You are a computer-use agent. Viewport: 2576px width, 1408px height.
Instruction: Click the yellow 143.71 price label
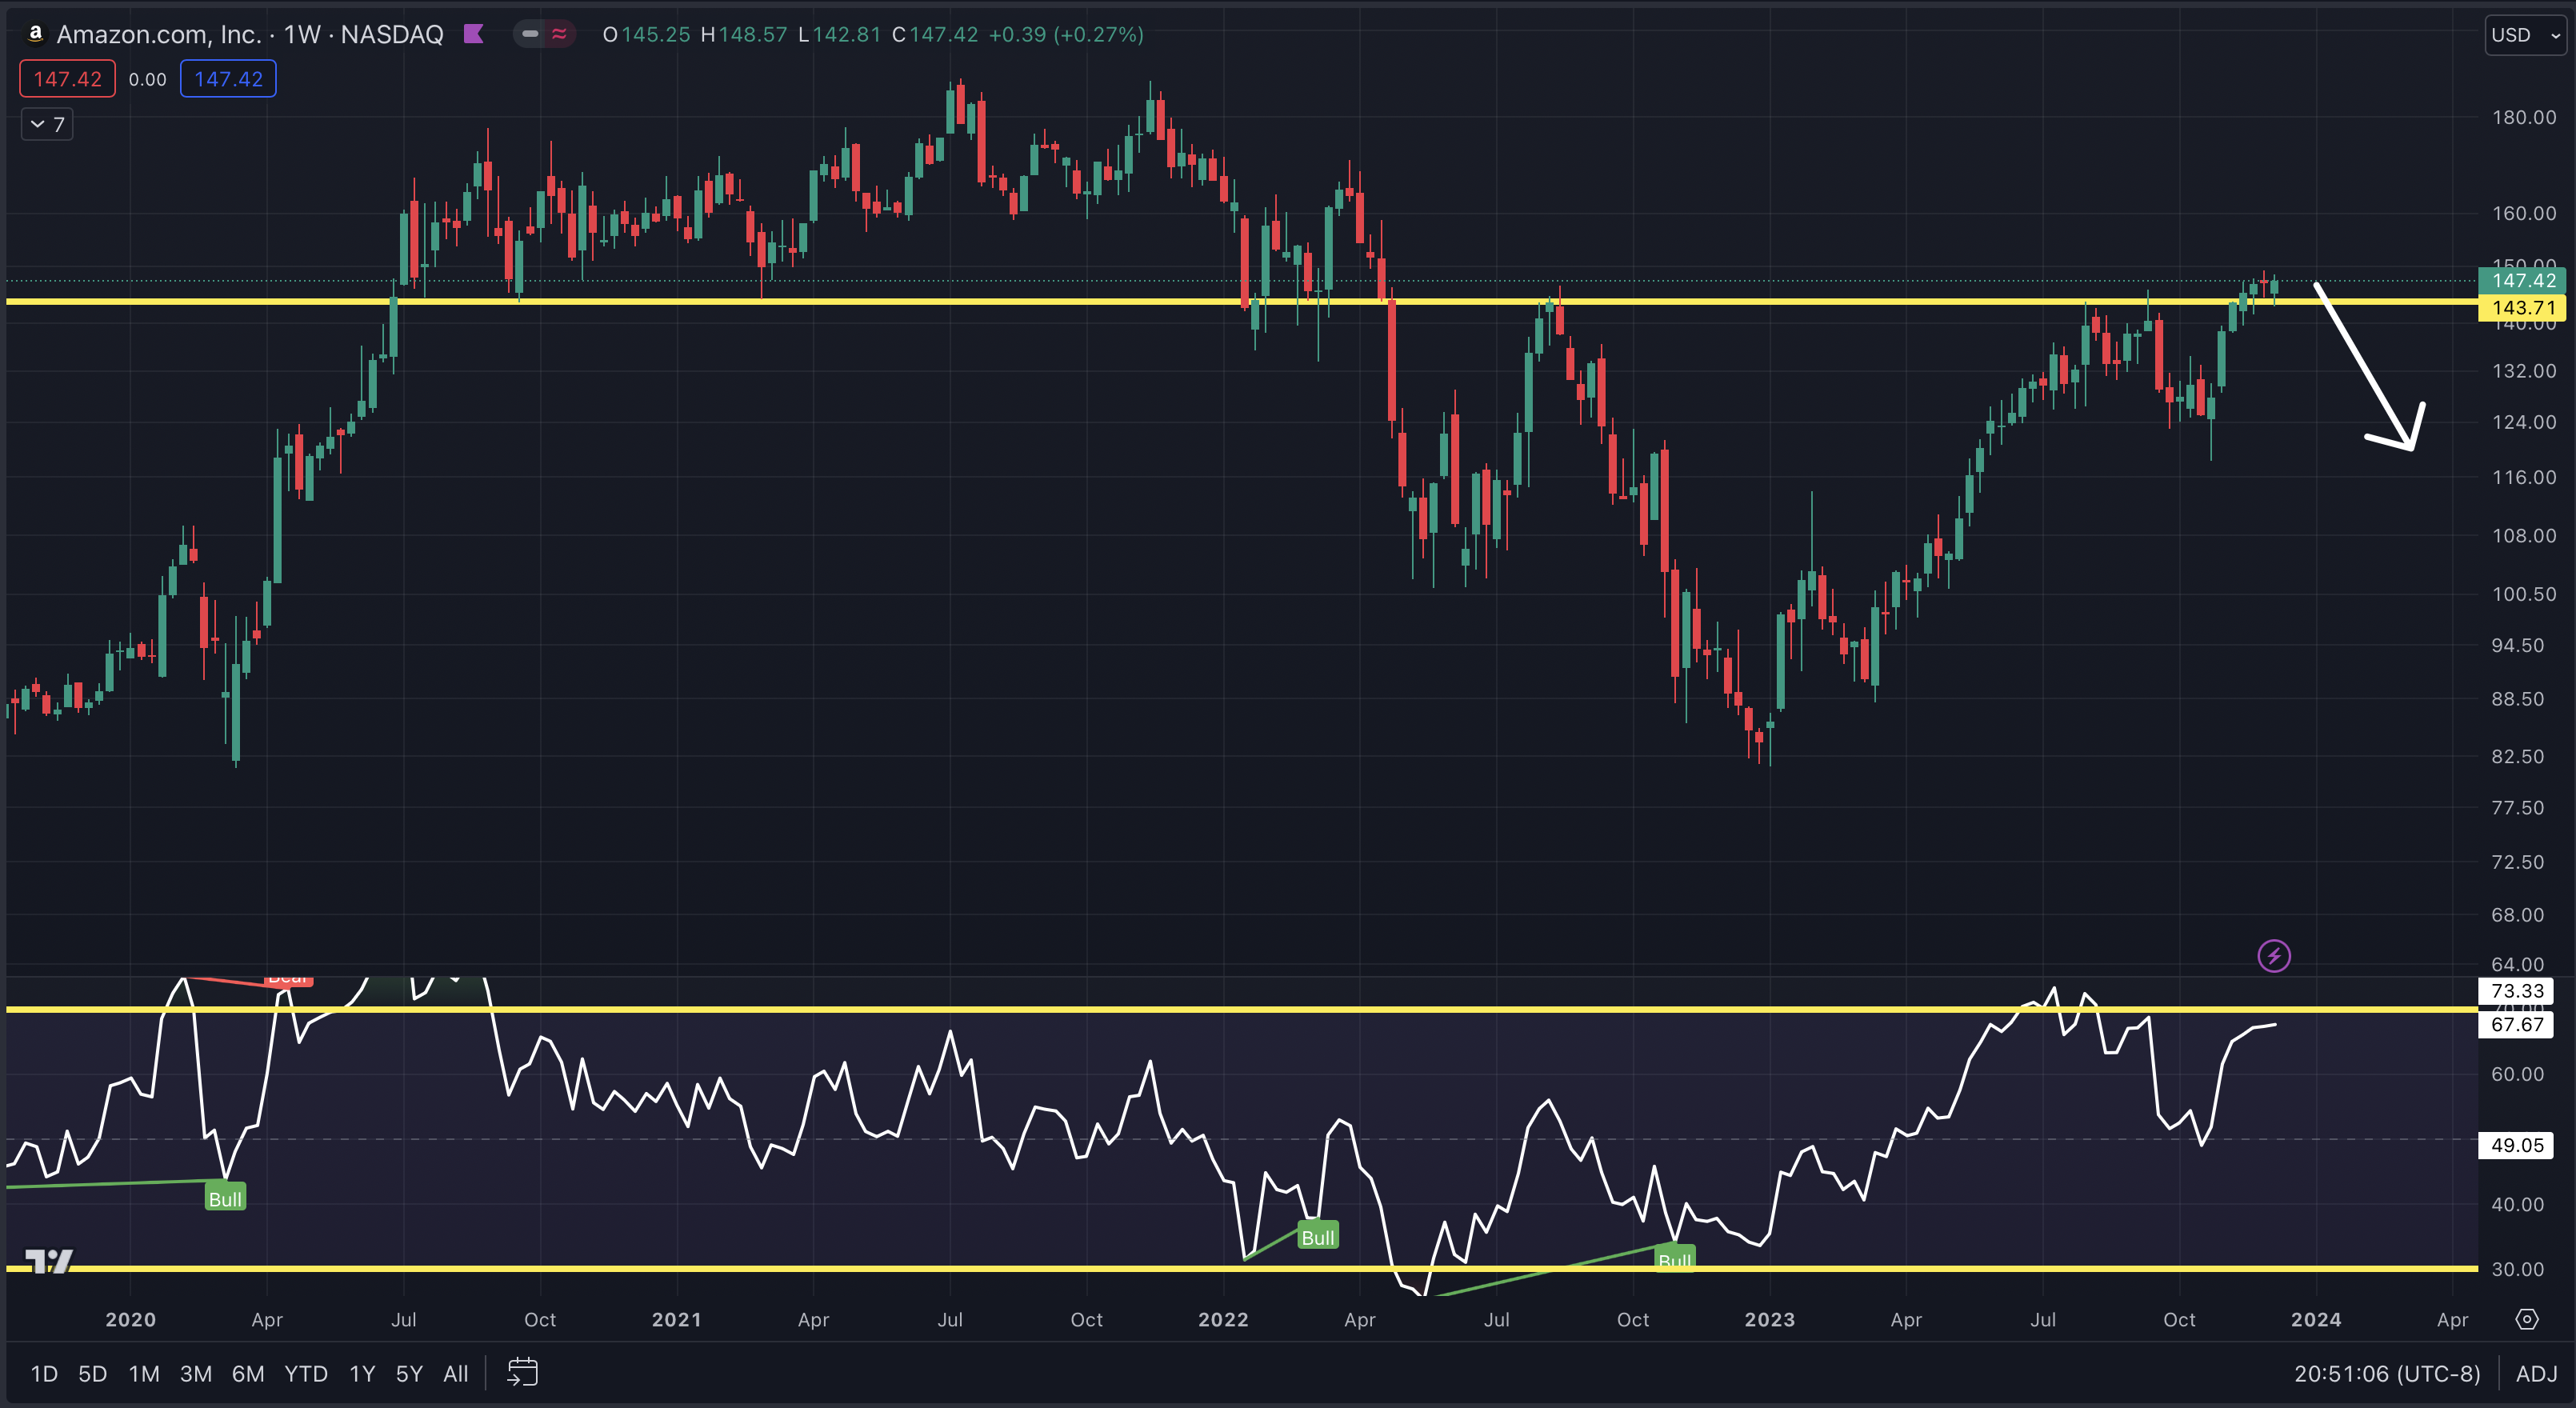(2523, 308)
